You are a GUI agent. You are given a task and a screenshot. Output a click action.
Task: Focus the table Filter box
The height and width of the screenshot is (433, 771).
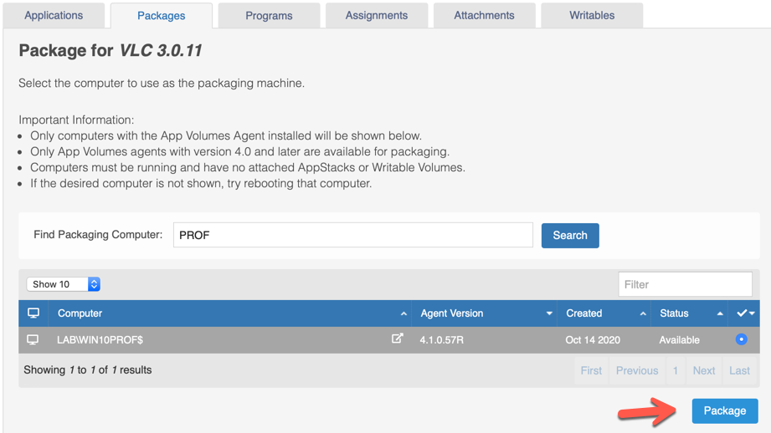685,284
